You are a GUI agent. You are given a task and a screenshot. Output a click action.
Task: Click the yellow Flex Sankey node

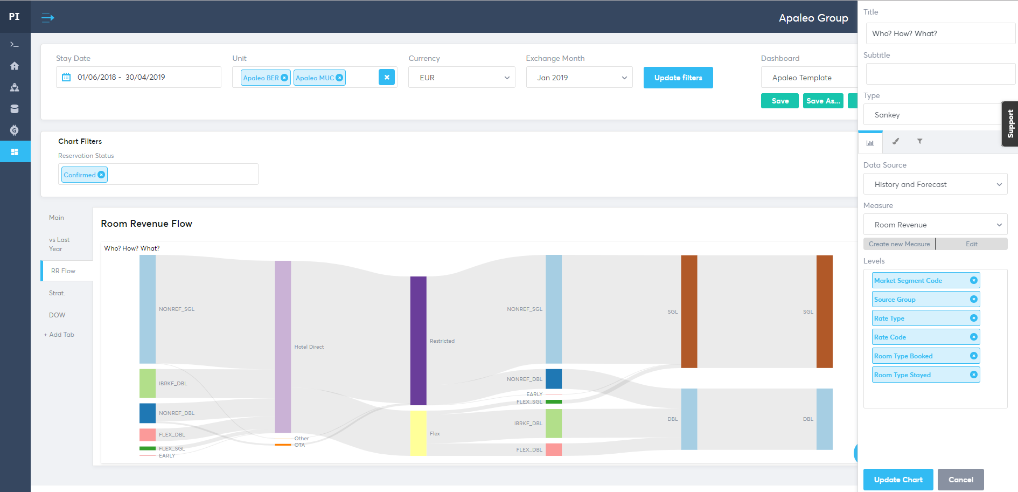click(419, 433)
